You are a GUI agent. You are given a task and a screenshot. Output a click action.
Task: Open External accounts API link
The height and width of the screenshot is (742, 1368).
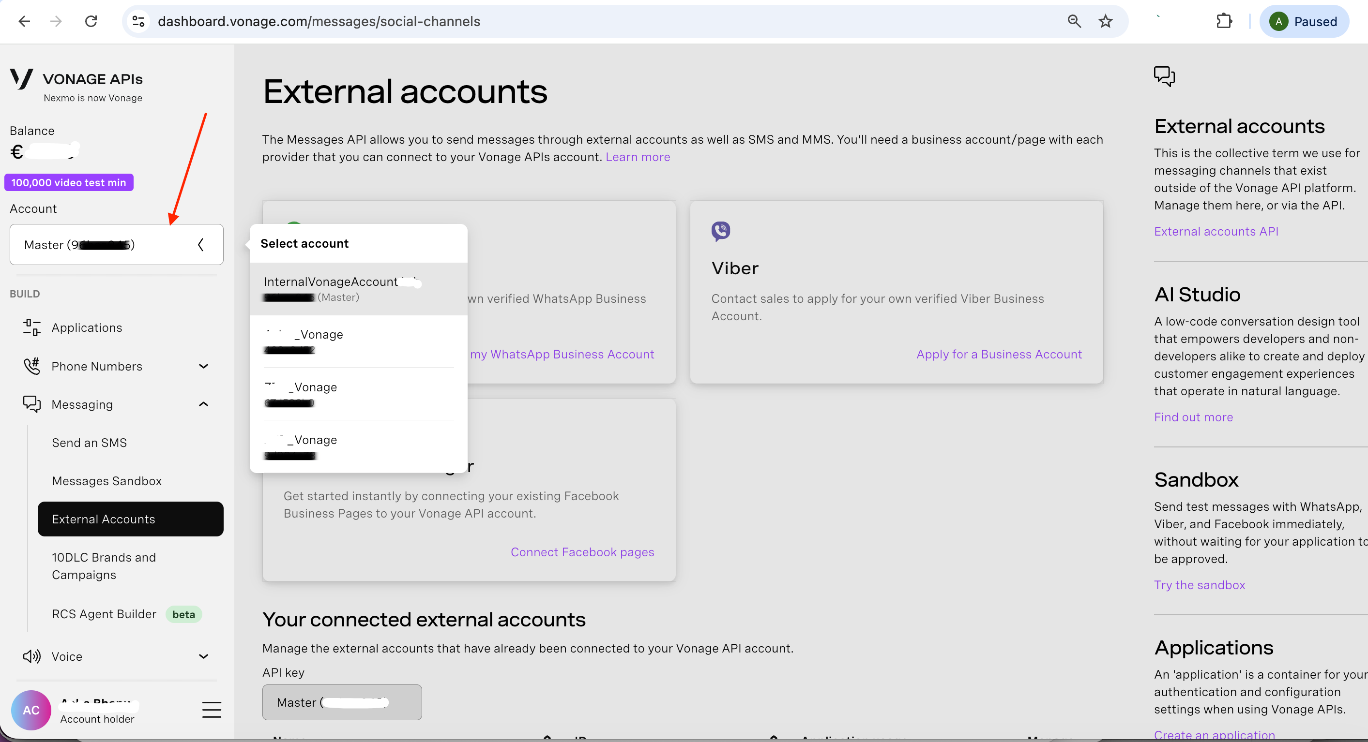[x=1216, y=231]
